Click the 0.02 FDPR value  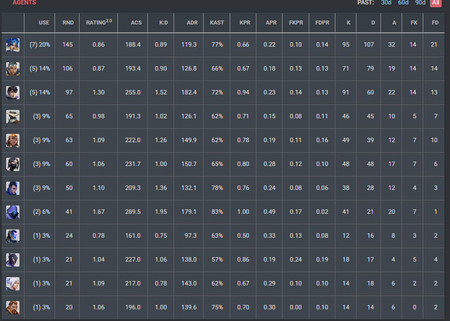[x=322, y=212]
